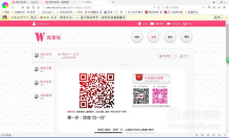Select the 个人中心 tab
229x138 pixels.
[x=93, y=2]
